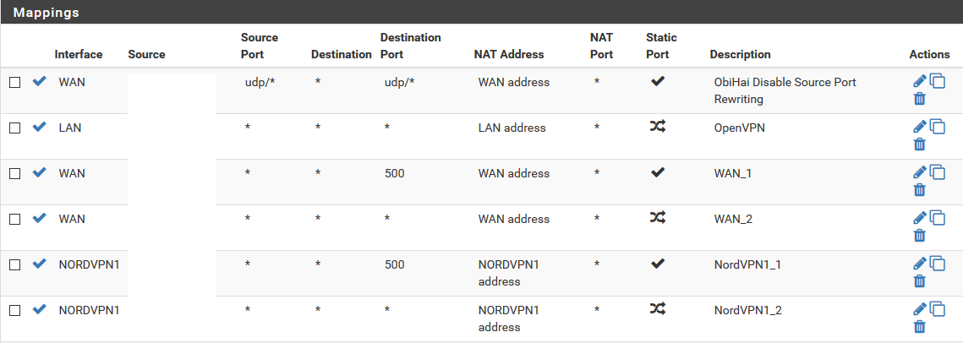Delete the ObiHai mapping via trash icon

click(919, 98)
